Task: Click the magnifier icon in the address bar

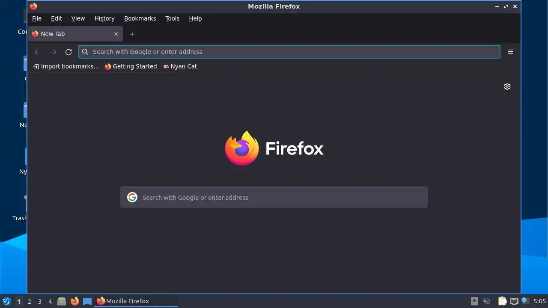Action: (85, 52)
